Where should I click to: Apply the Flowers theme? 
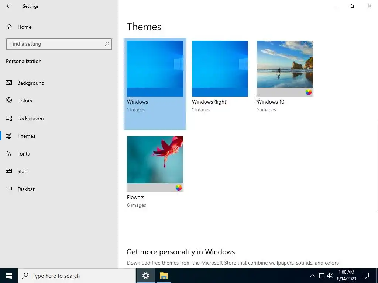pyautogui.click(x=155, y=164)
